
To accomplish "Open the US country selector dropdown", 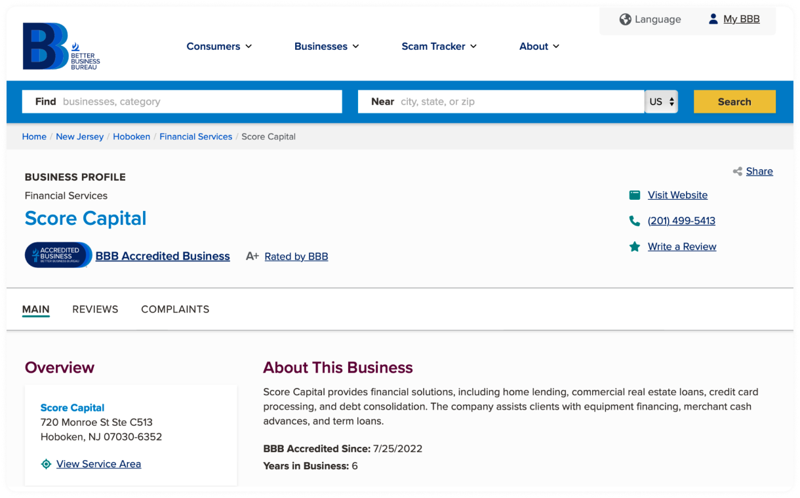I will (x=662, y=102).
